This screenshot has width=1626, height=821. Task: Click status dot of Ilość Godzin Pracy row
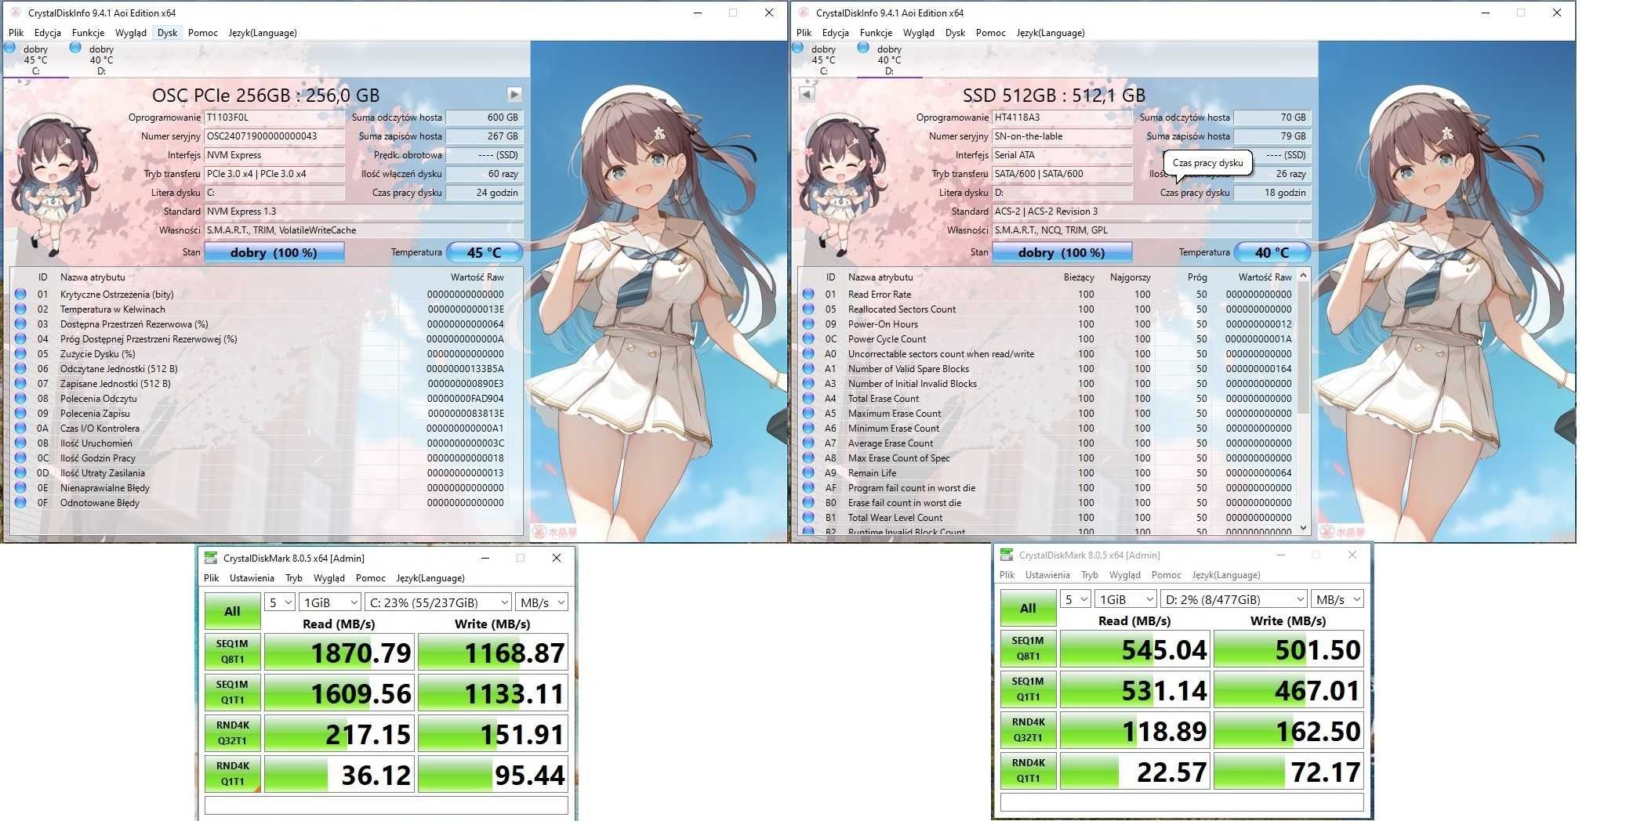(20, 458)
